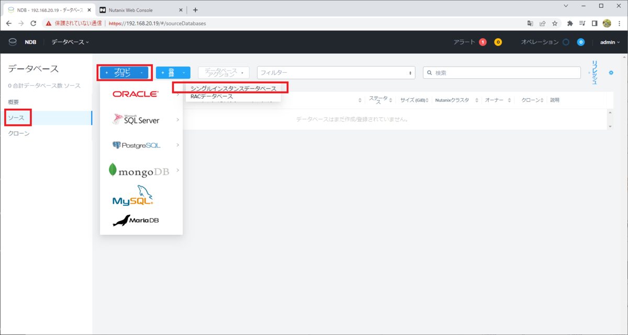Click the address bar URL

157,24
